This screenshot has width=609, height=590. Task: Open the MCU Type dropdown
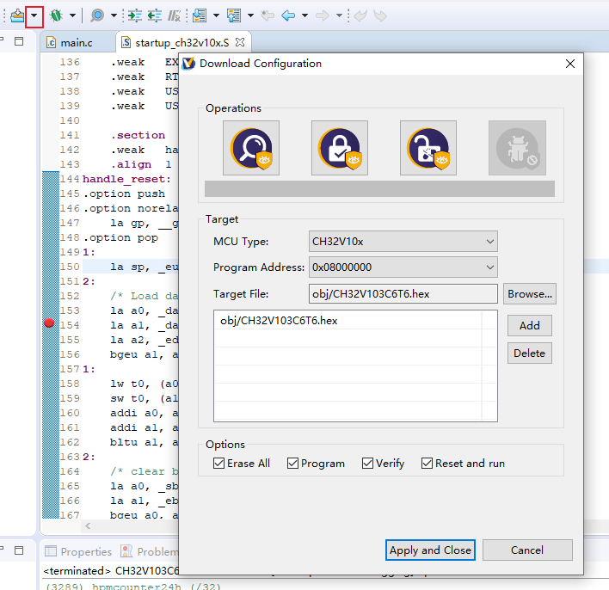tap(403, 242)
